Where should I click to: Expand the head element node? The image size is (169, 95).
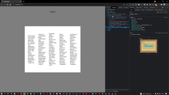[x=107, y=13]
